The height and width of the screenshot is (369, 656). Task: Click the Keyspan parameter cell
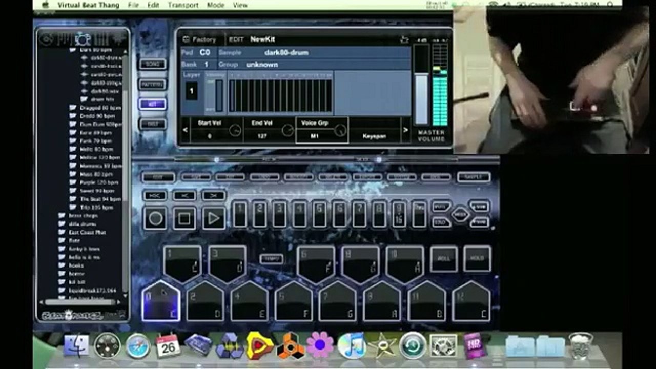click(x=374, y=131)
